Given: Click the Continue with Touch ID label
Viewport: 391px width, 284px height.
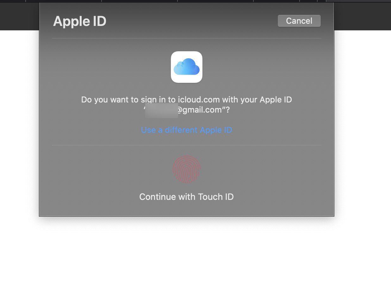Looking at the screenshot, I should click(x=187, y=197).
